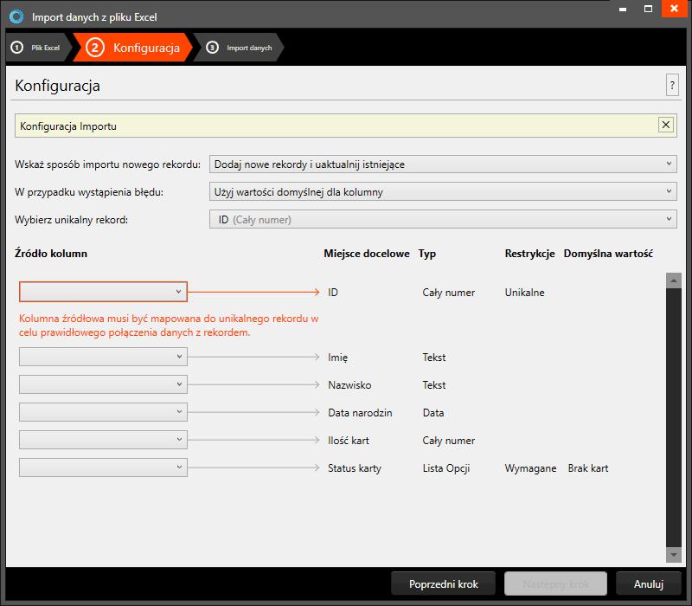
Task: Click the Typ column header
Action: pyautogui.click(x=426, y=254)
